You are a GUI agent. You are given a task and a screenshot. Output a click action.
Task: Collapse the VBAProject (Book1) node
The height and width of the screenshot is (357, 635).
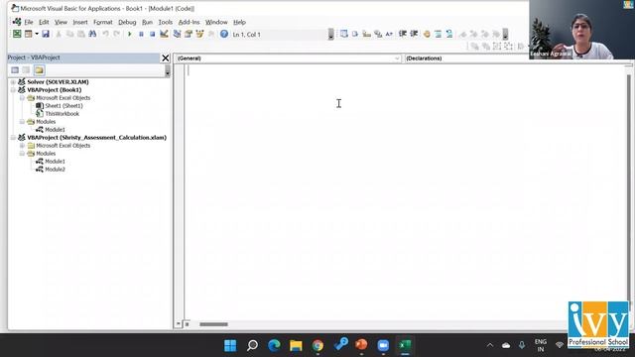[13, 90]
